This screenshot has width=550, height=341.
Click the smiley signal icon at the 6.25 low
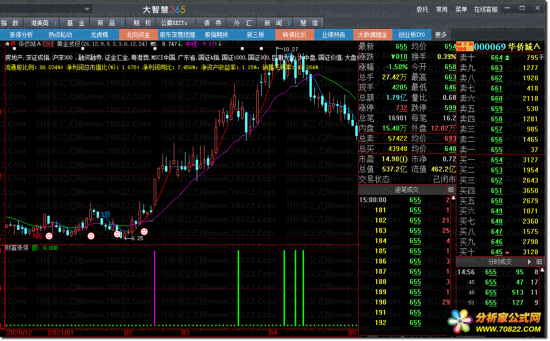click(x=118, y=233)
